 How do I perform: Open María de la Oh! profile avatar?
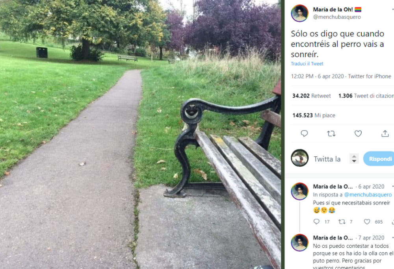click(299, 13)
